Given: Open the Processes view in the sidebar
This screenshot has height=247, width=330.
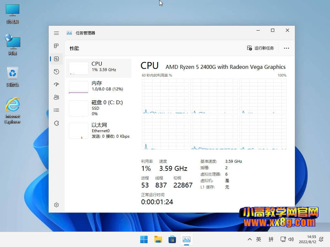Looking at the screenshot, I should (x=56, y=46).
